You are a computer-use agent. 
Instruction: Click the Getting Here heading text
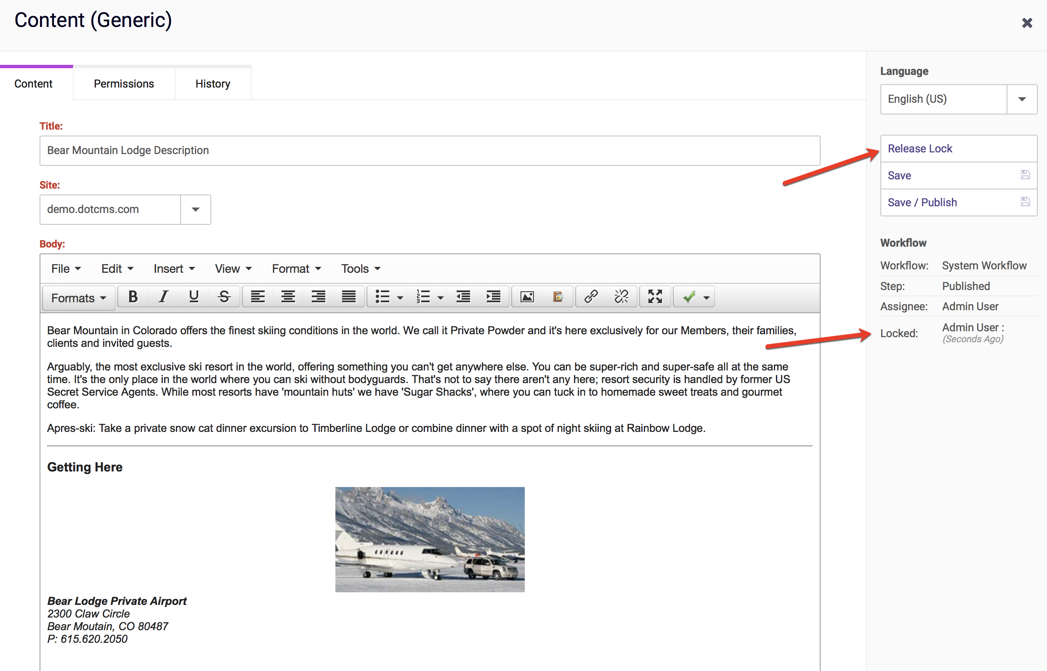[x=85, y=467]
